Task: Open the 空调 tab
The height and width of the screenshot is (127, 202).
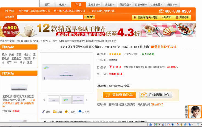Action: click(78, 5)
